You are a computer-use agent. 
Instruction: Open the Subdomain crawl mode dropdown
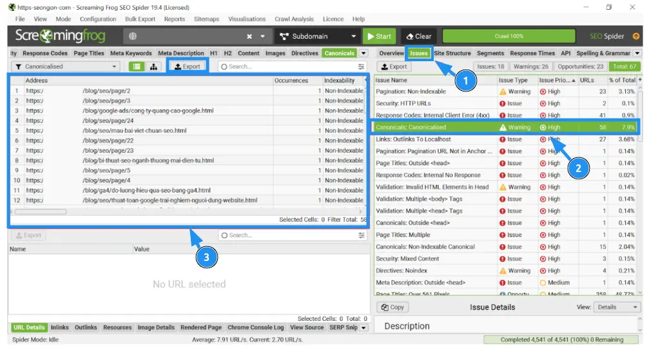pyautogui.click(x=318, y=37)
